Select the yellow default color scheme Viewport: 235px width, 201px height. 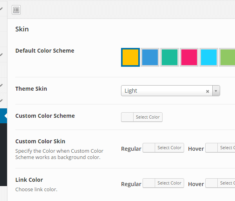130,57
